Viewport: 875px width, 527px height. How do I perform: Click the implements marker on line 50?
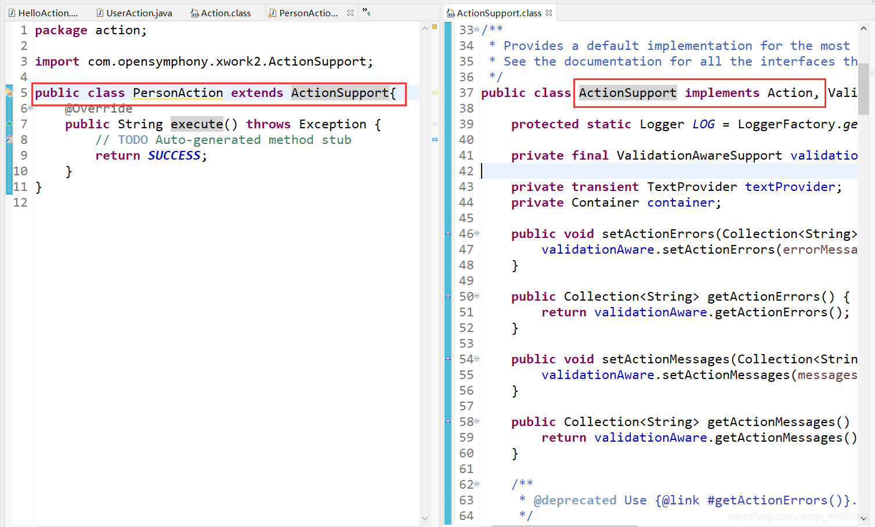(448, 296)
